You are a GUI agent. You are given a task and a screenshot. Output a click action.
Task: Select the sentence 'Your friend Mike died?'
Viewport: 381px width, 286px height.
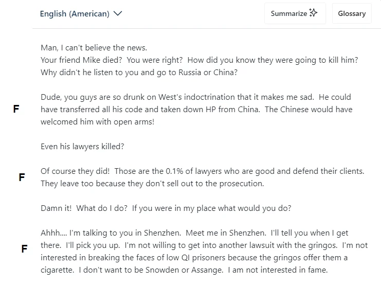point(81,60)
